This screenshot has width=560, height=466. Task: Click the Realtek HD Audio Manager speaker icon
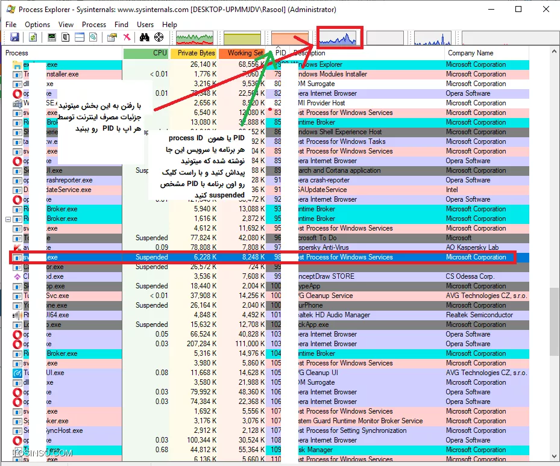(x=17, y=315)
